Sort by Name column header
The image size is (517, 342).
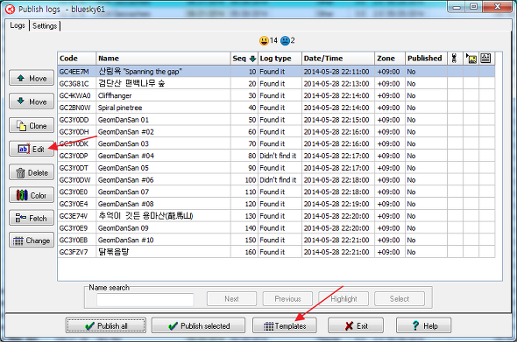pos(164,59)
